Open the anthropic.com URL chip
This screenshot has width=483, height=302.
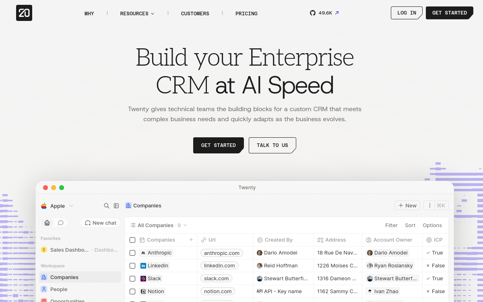pyautogui.click(x=222, y=253)
